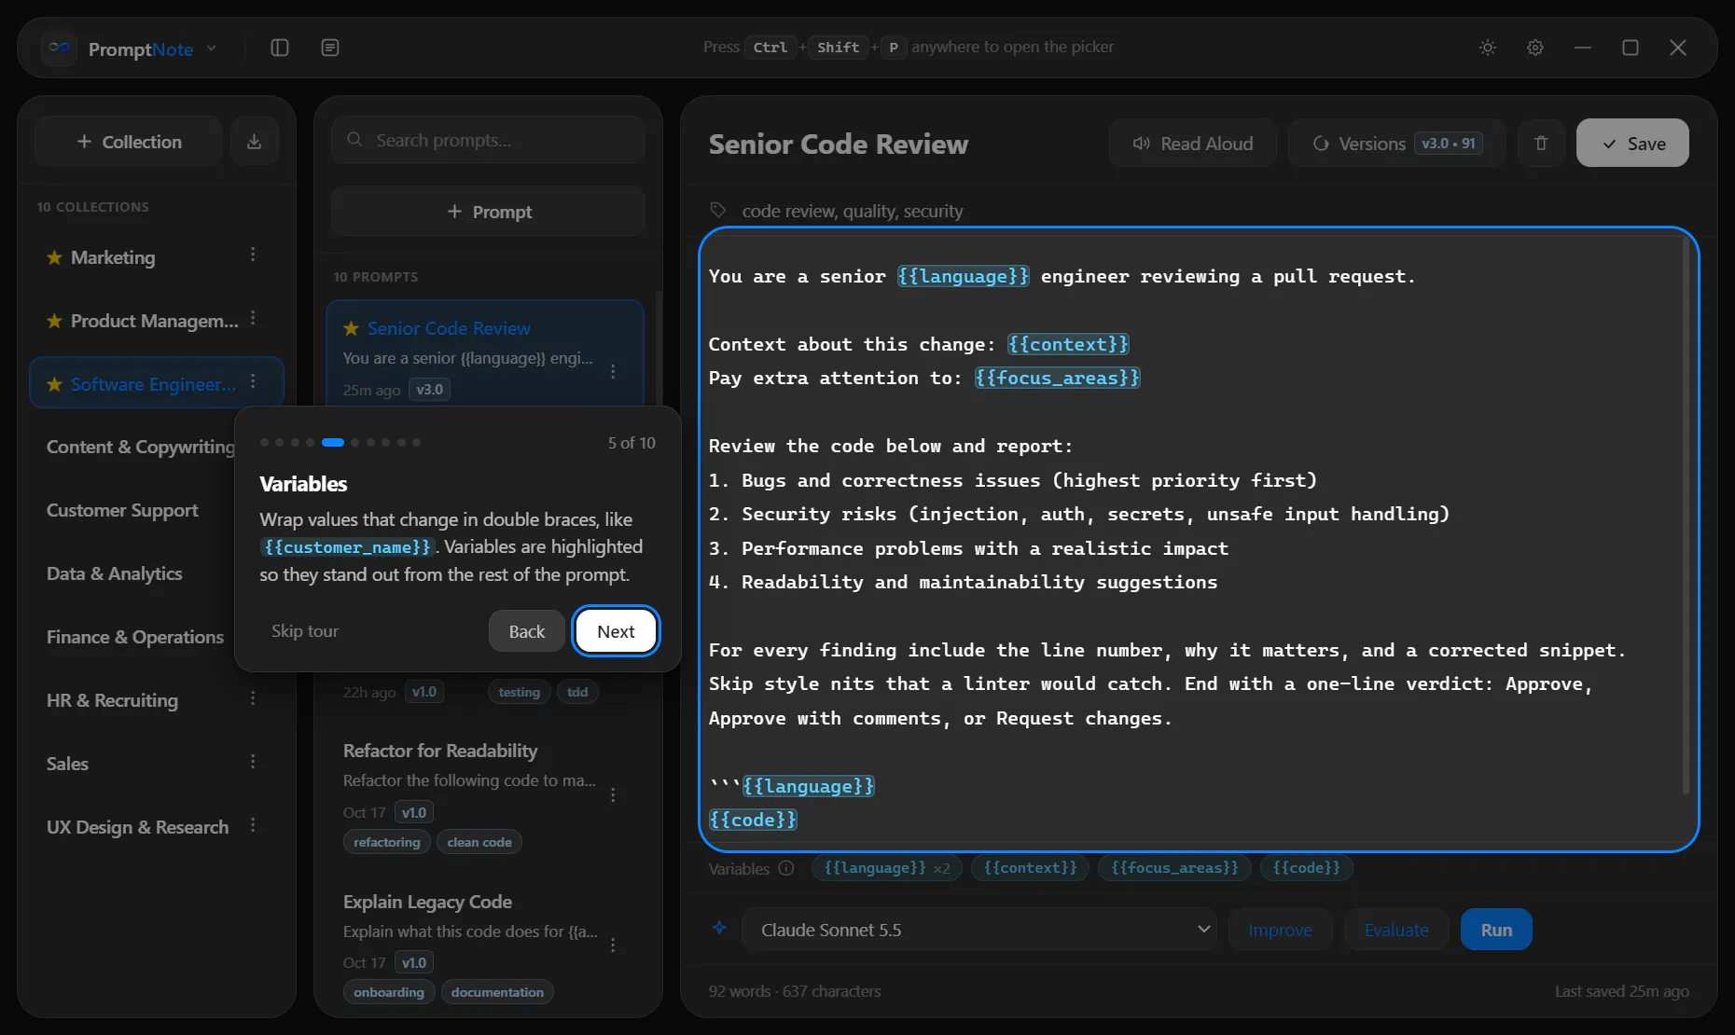Open Explain Legacy Code card options menu
Screen dimensions: 1735x1035
click(613, 945)
